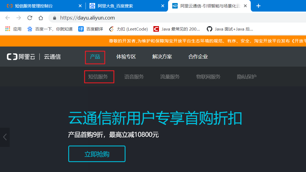306x172 pixels.
Task: Open the Java 最常见的 200 bookmark
Action: (177, 29)
